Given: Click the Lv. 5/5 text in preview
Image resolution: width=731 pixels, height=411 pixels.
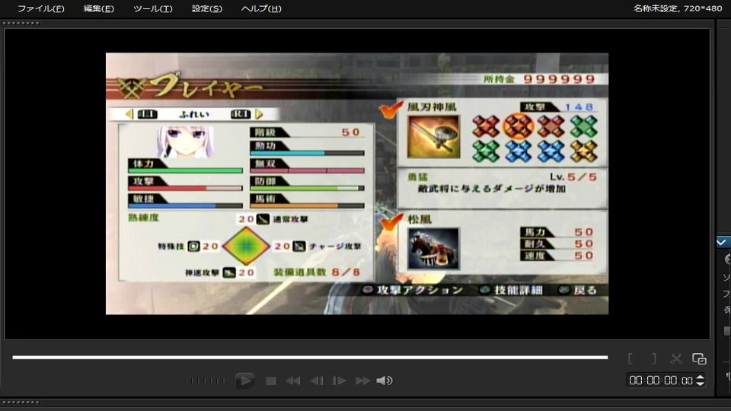Looking at the screenshot, I should (x=573, y=177).
